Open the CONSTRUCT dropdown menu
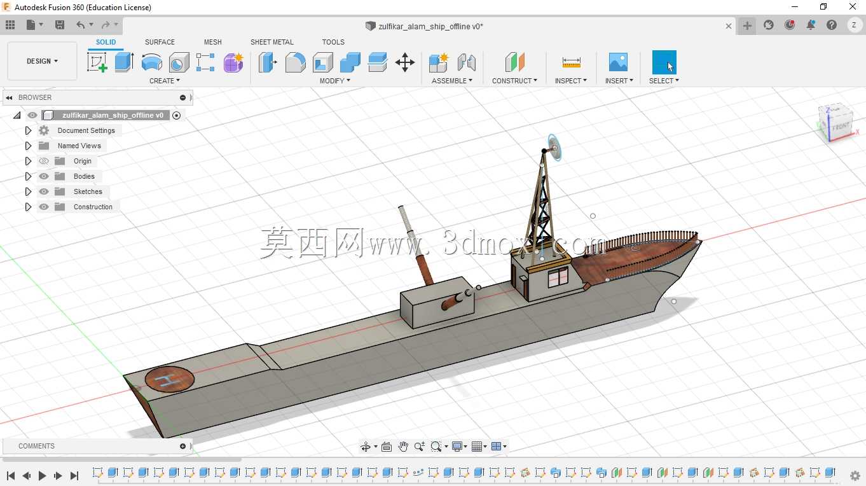This screenshot has width=866, height=486. pos(514,81)
